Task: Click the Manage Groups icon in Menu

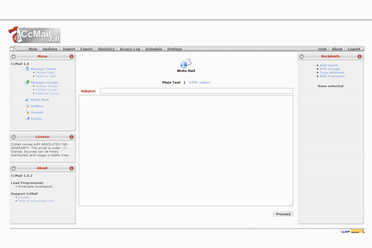Action: click(x=27, y=82)
